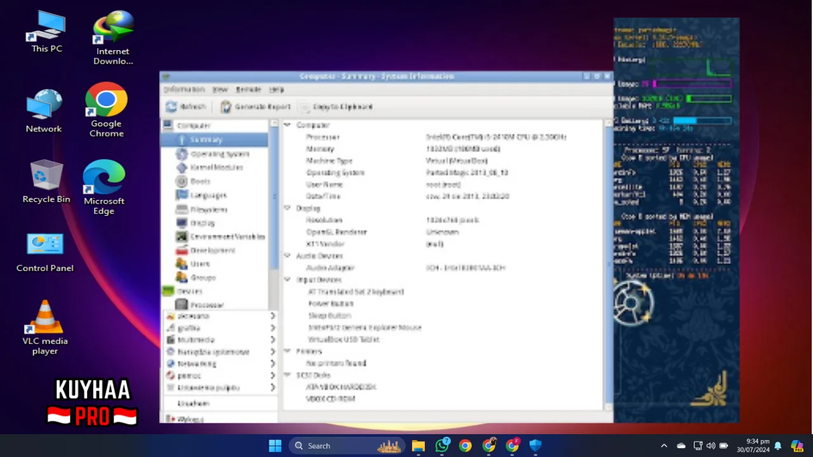
Task: Show hidden tray icons chevron
Action: (664, 446)
